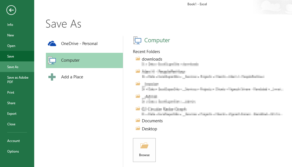Open the Info menu item

tap(17, 24)
